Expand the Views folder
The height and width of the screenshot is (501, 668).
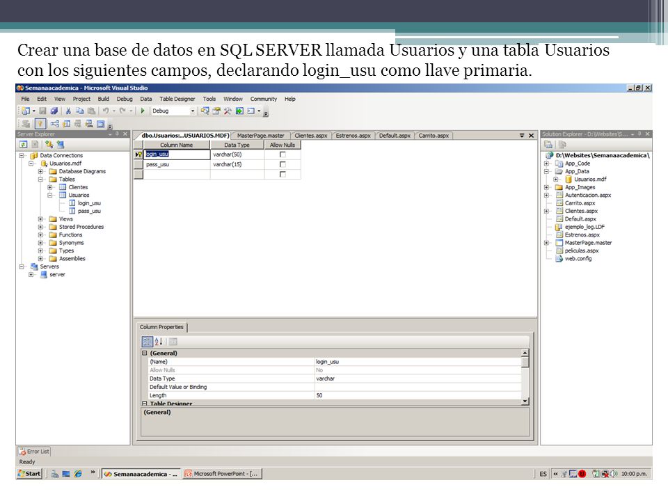click(40, 219)
